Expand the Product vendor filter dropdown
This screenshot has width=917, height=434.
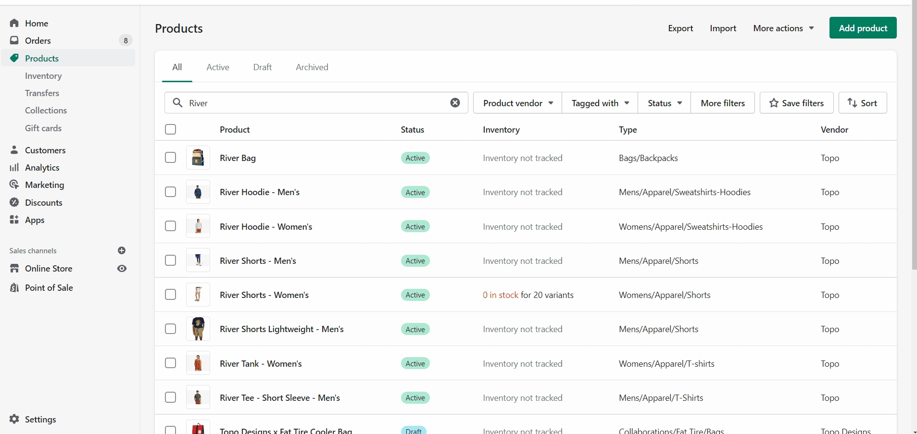coord(517,103)
